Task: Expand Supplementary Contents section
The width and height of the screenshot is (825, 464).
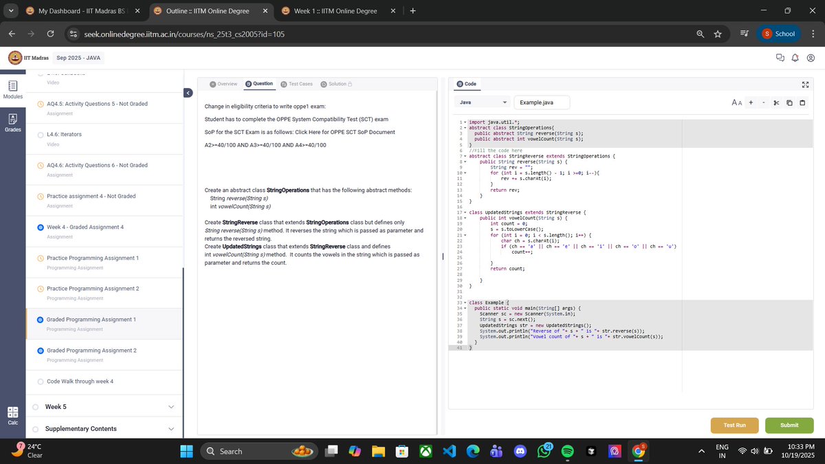Action: (105, 429)
